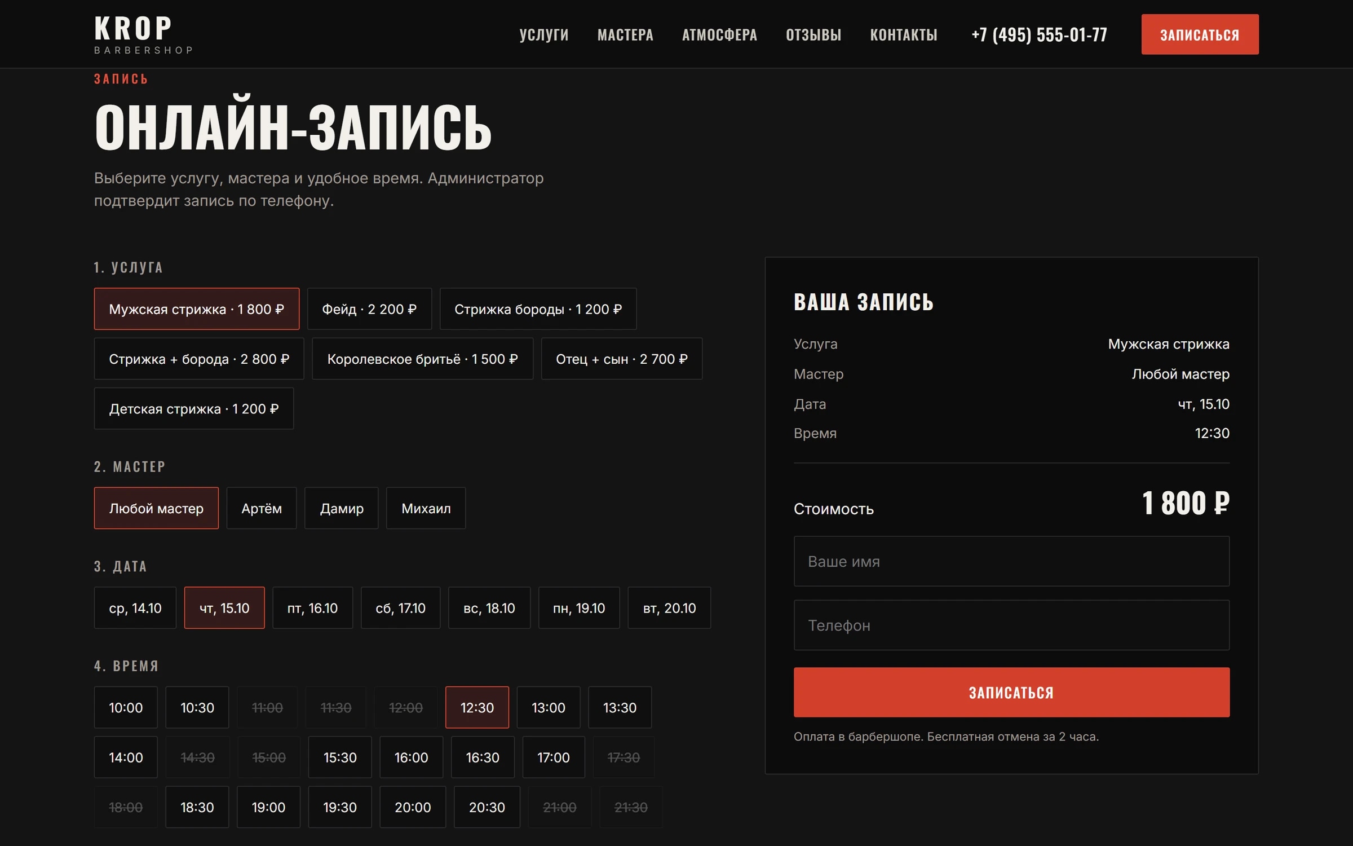Choose master Михаил
1353x846 pixels.
click(x=426, y=508)
